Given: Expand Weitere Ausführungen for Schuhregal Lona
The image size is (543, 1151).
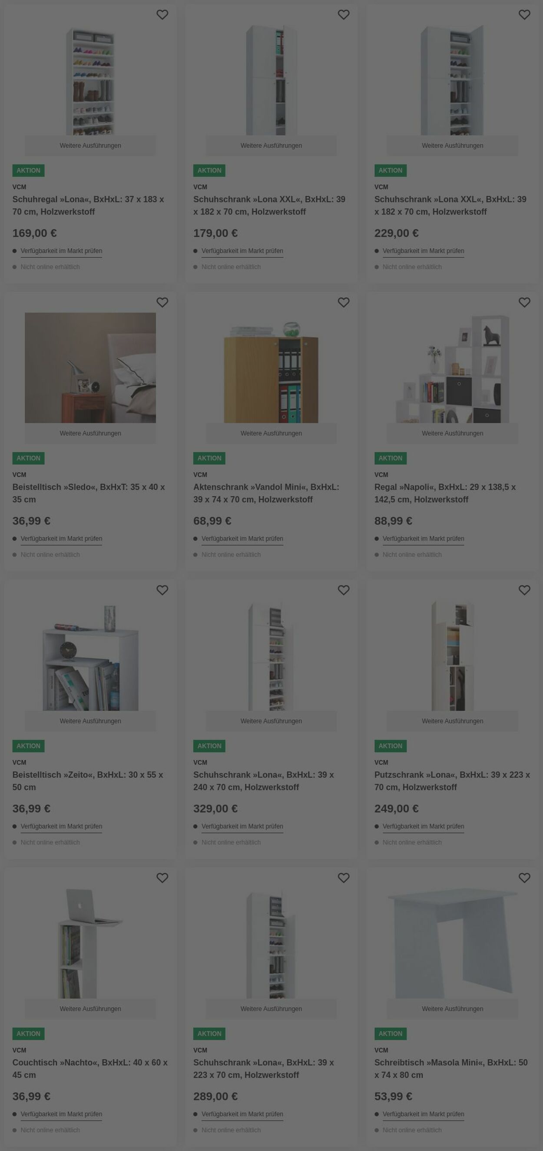Looking at the screenshot, I should coord(90,146).
